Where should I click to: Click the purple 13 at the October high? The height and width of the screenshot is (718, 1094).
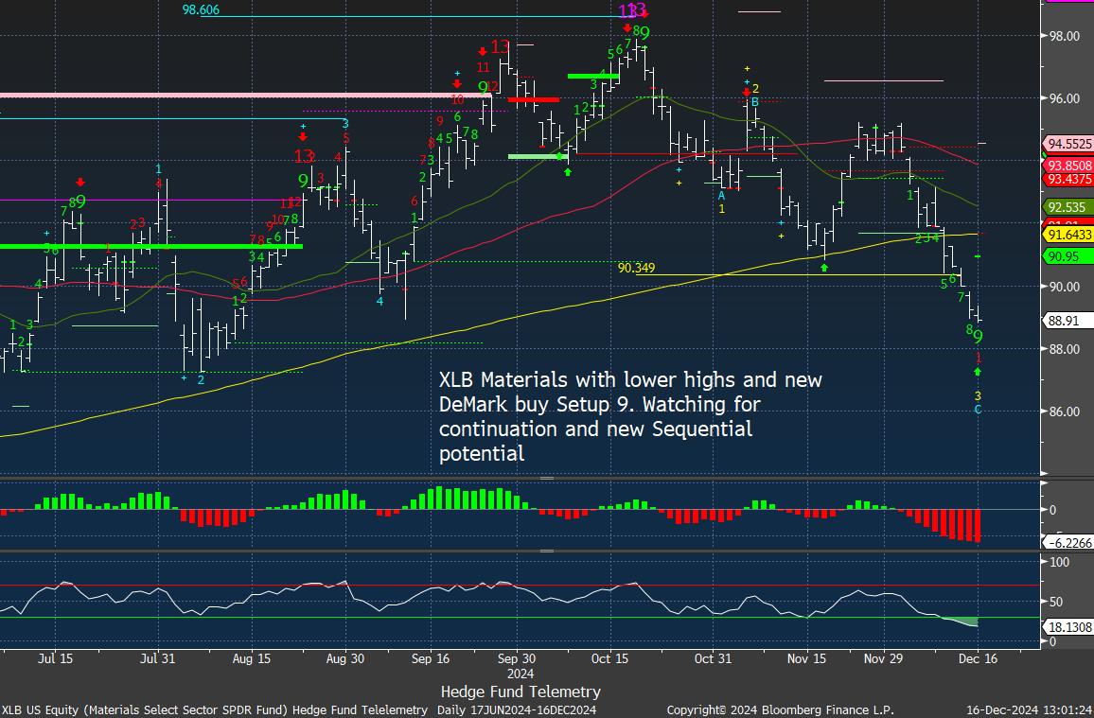(627, 11)
